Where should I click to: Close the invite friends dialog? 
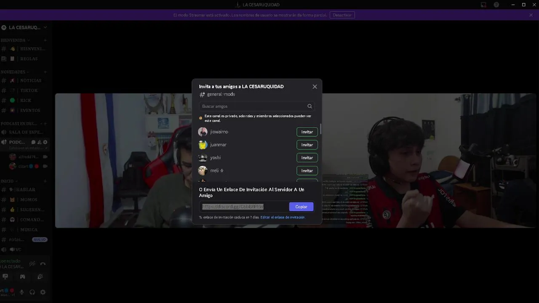pos(315,87)
